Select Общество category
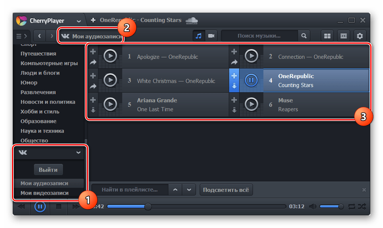The width and height of the screenshot is (383, 228). click(x=34, y=140)
